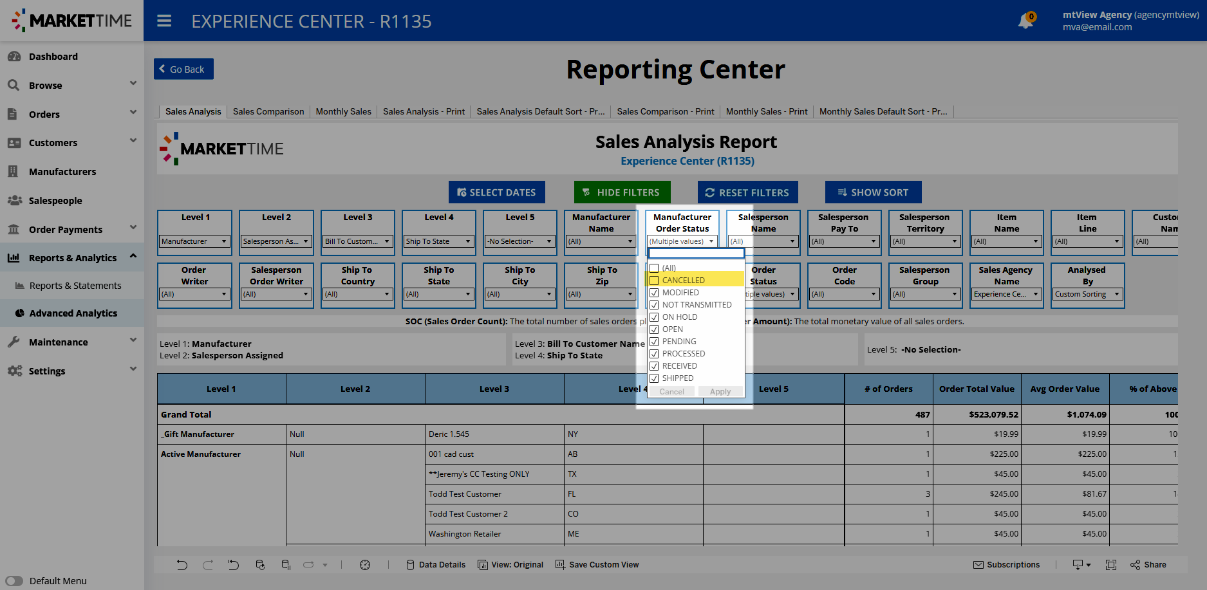The width and height of the screenshot is (1207, 590).
Task: Click the HIDE FILTERS button
Action: pos(622,192)
